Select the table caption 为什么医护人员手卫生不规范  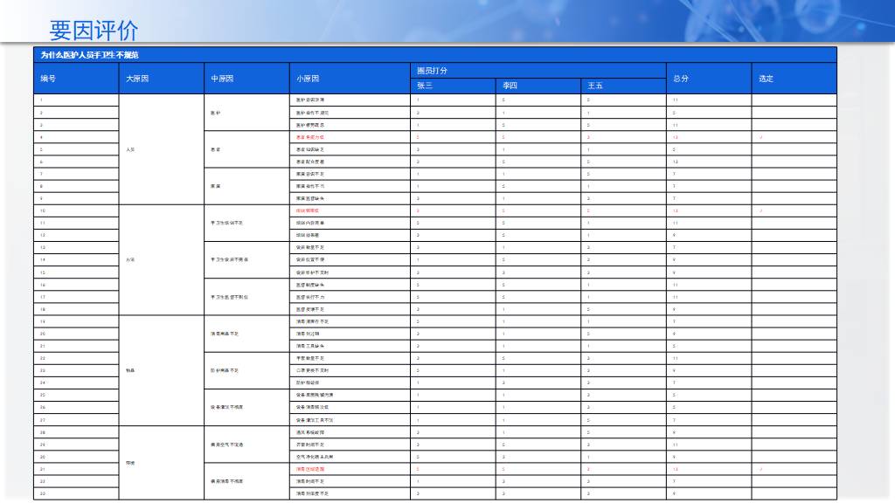pos(90,55)
